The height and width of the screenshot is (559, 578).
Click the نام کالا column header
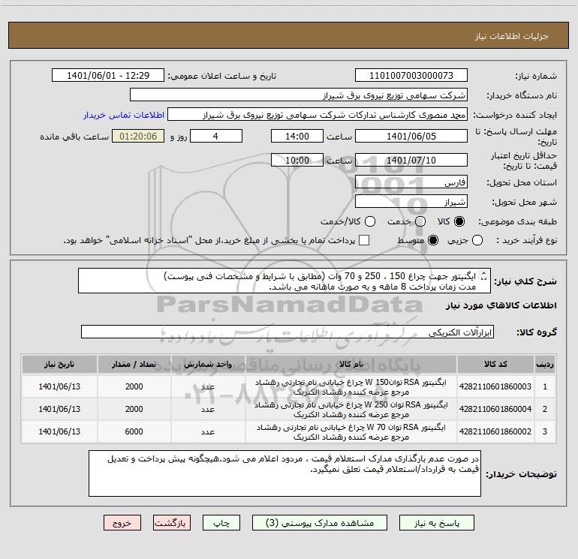pos(351,365)
